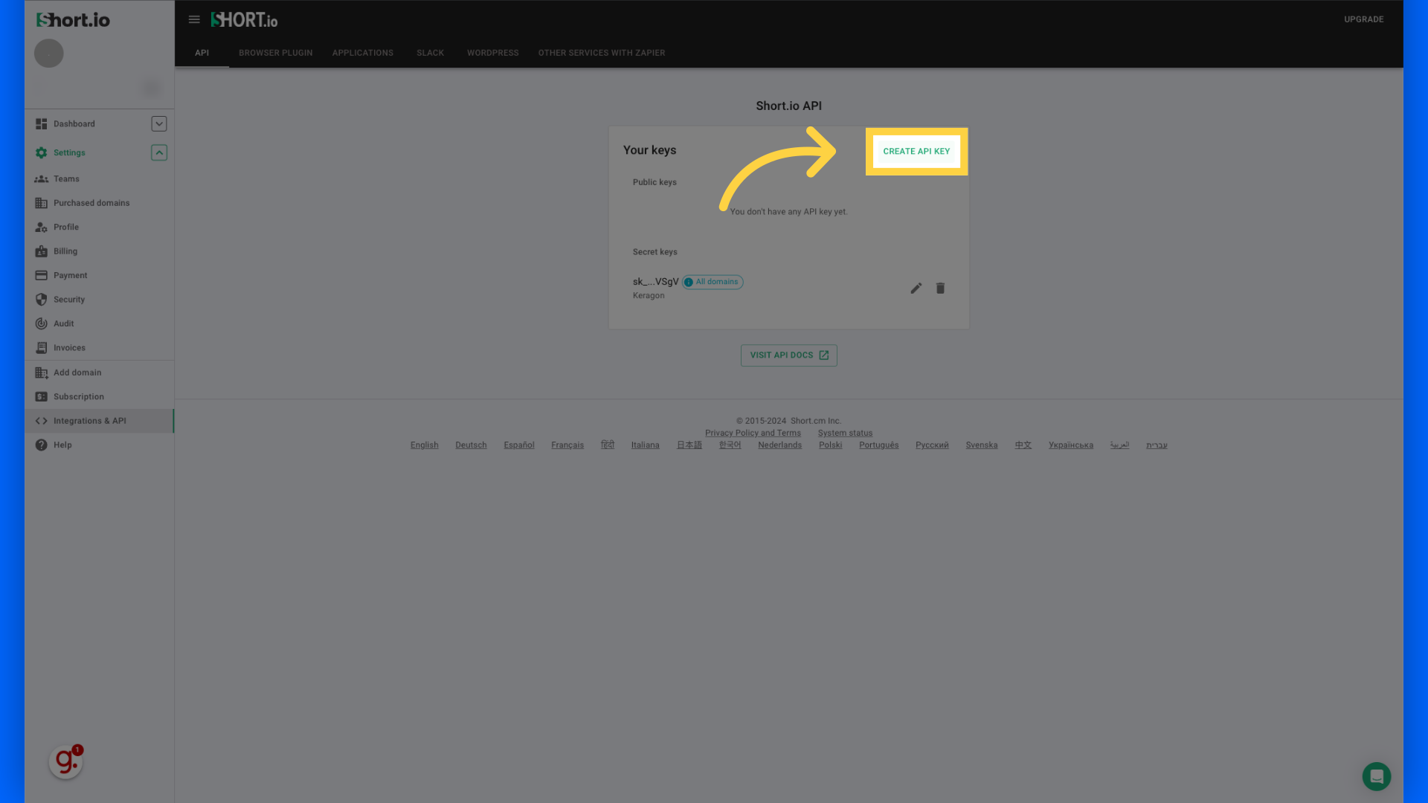
Task: Switch language to Italiana
Action: (646, 445)
